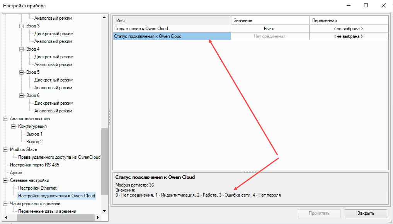The height and width of the screenshot is (224, 393).
Task: Open Права удалённого доступа из OwenCloud
Action: point(59,157)
